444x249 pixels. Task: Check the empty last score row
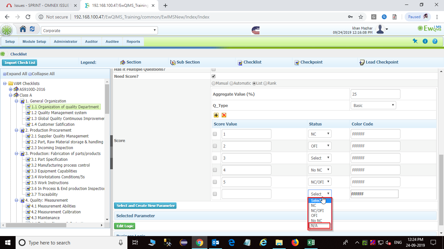pyautogui.click(x=215, y=194)
